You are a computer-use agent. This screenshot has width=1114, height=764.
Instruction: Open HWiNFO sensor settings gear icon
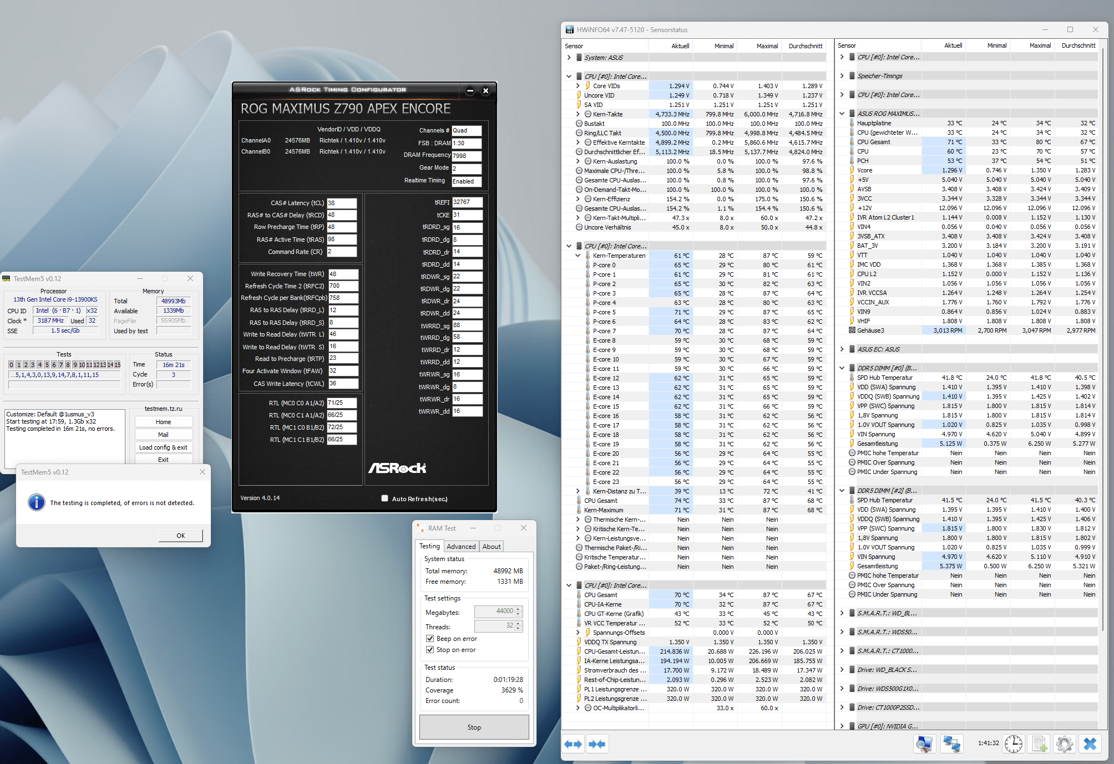coord(1064,743)
